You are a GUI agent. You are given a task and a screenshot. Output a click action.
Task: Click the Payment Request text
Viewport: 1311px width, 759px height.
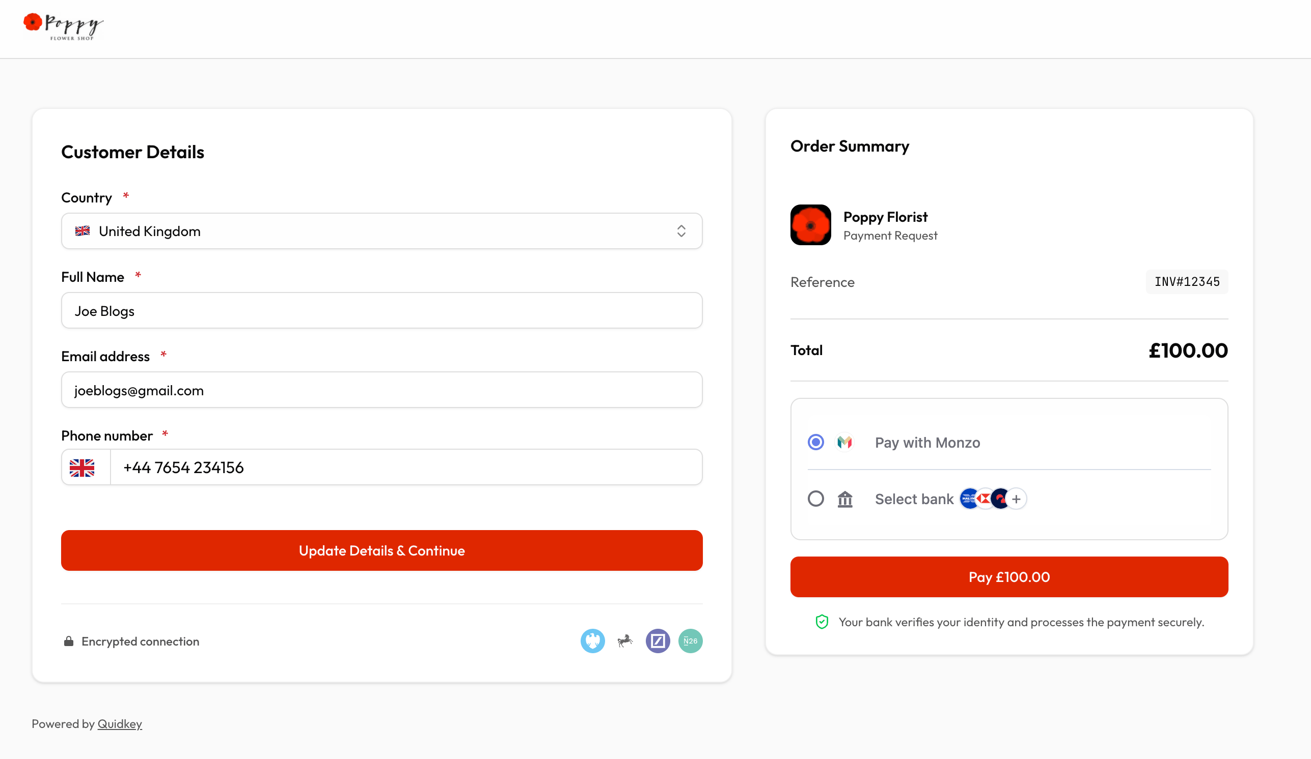click(890, 236)
